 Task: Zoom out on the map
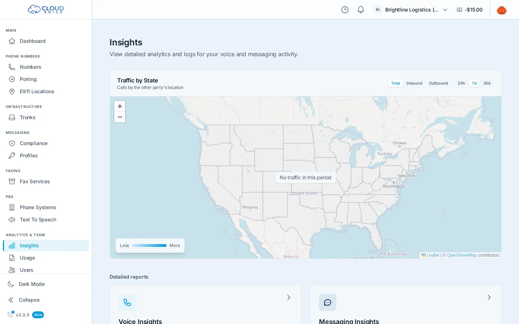(120, 117)
